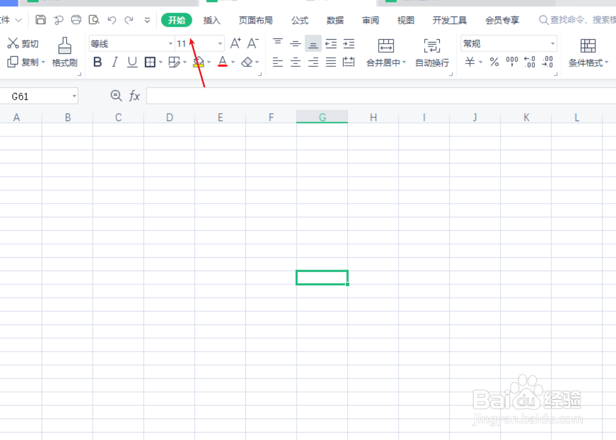
Task: Align text to vertical middle
Action: (296, 43)
